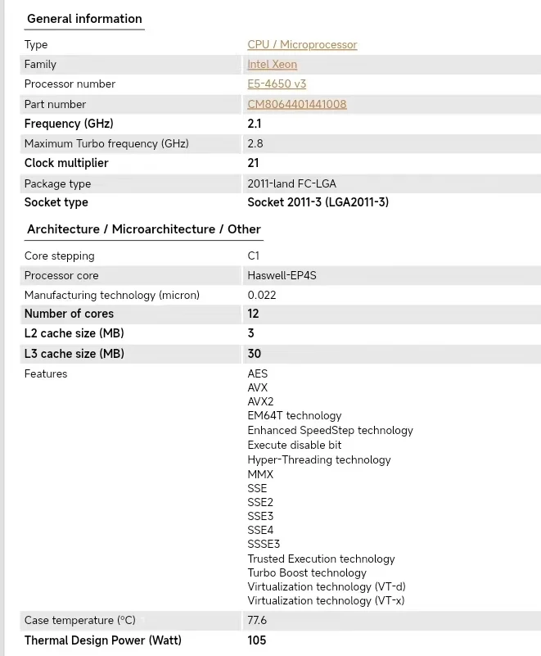This screenshot has width=541, height=656.
Task: Click the L3 cache size (MB) label
Action: (x=74, y=354)
